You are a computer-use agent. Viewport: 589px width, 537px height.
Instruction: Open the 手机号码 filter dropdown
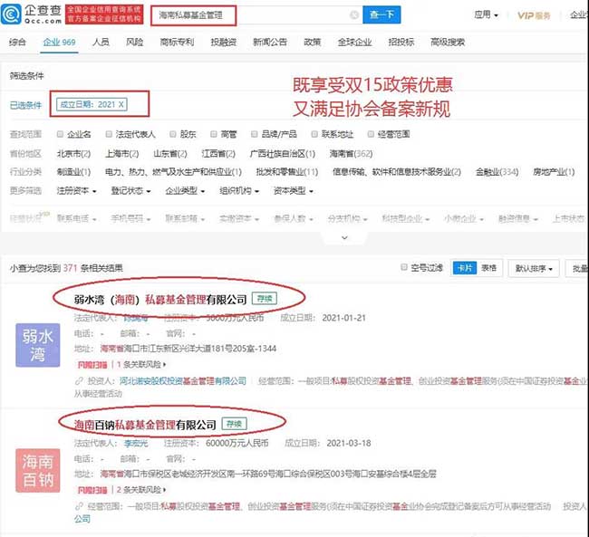130,218
